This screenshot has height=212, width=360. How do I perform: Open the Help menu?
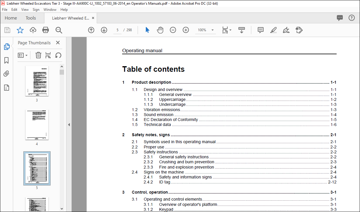pos(64,10)
